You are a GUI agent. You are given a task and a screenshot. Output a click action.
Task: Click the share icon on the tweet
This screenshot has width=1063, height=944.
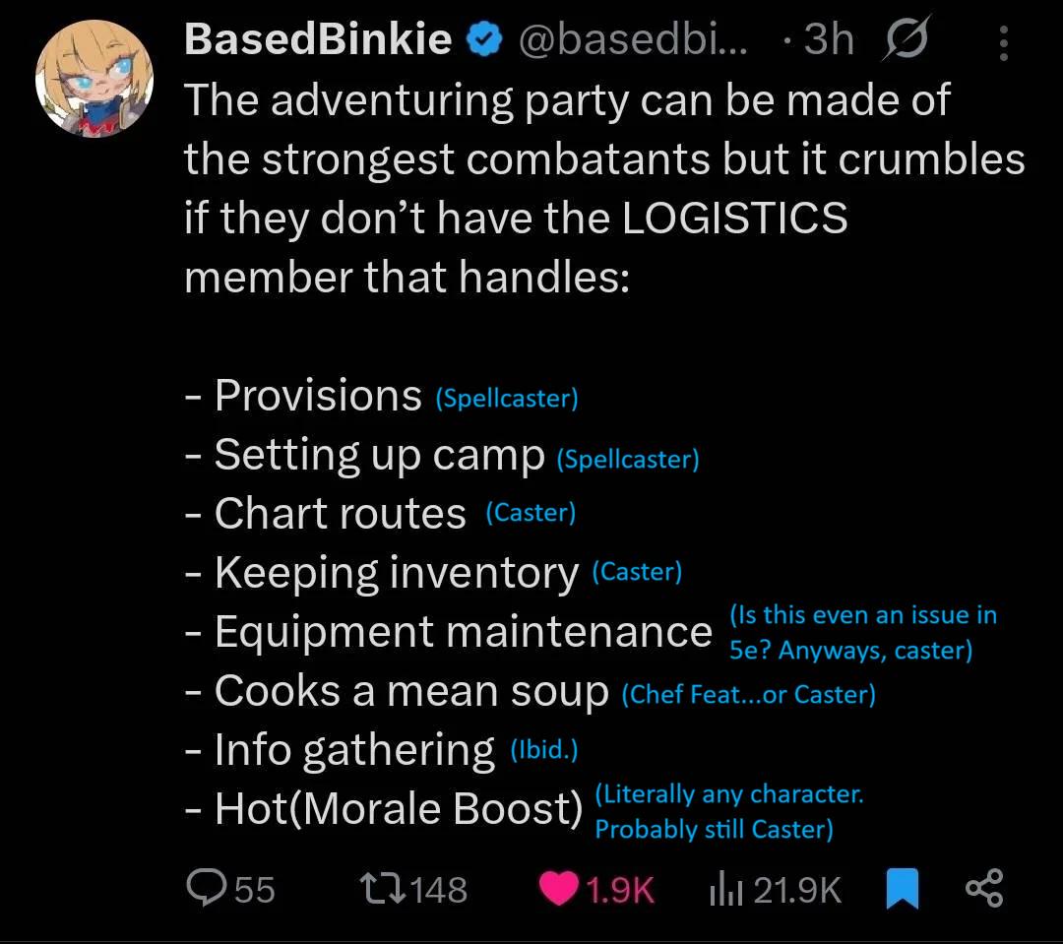(x=983, y=888)
